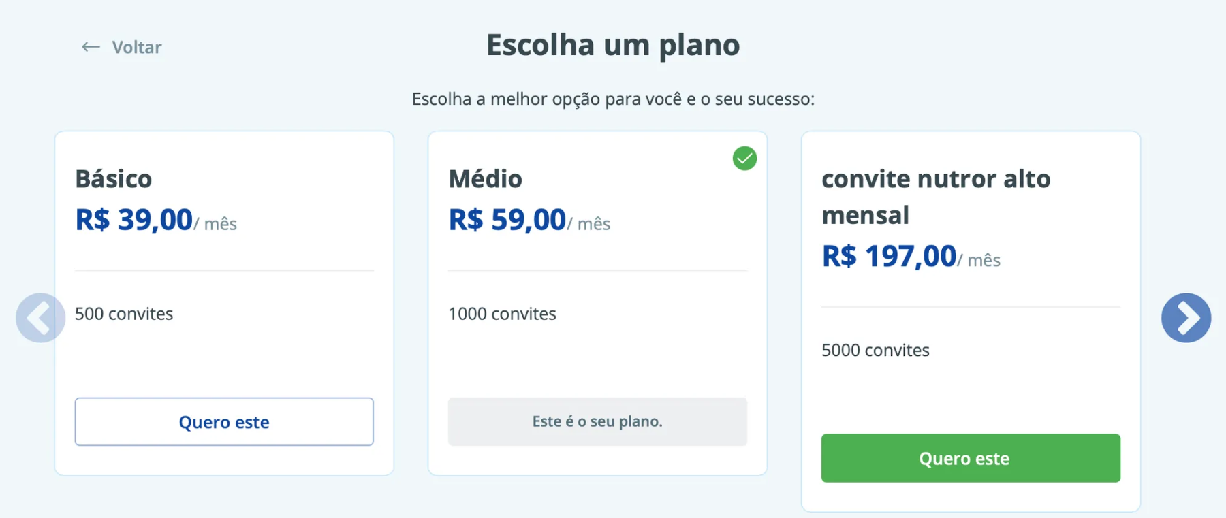Screen dimensions: 1226x518
Task: Click the R$ 59,00 price
Action: click(507, 220)
